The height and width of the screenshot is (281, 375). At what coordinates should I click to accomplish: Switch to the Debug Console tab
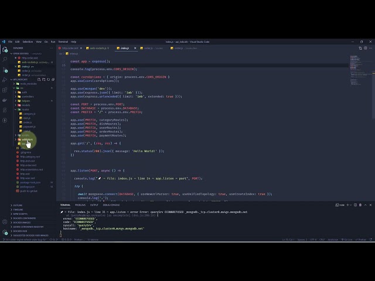click(x=111, y=205)
